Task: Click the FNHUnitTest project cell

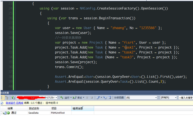Action: click(x=58, y=113)
